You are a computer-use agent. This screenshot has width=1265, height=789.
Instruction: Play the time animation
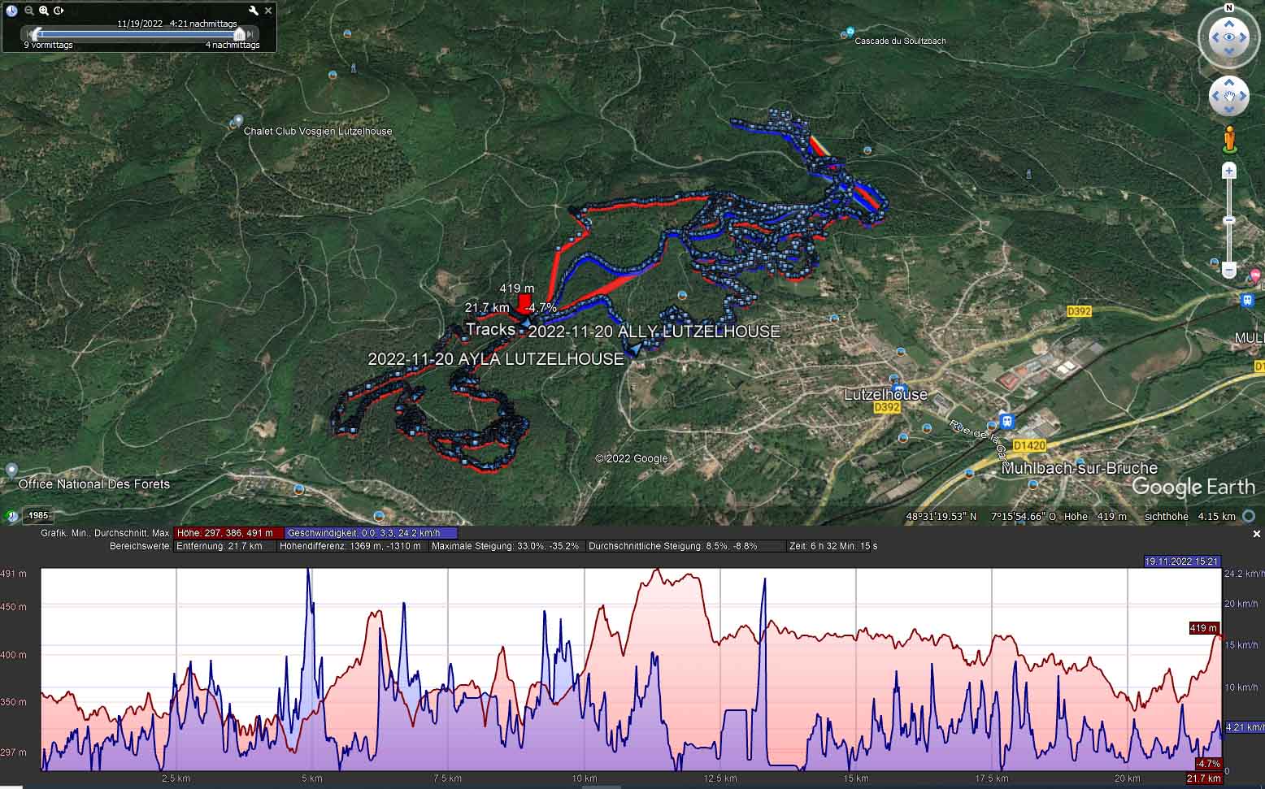tap(59, 11)
